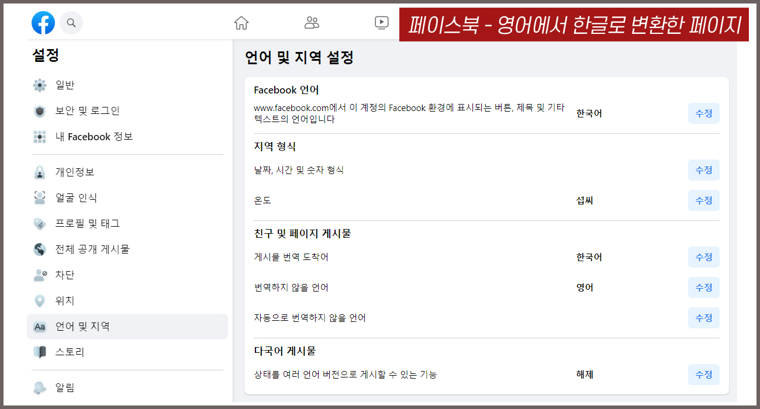This screenshot has height=409, width=760.
Task: Open 스토리 settings
Action: coord(127,352)
